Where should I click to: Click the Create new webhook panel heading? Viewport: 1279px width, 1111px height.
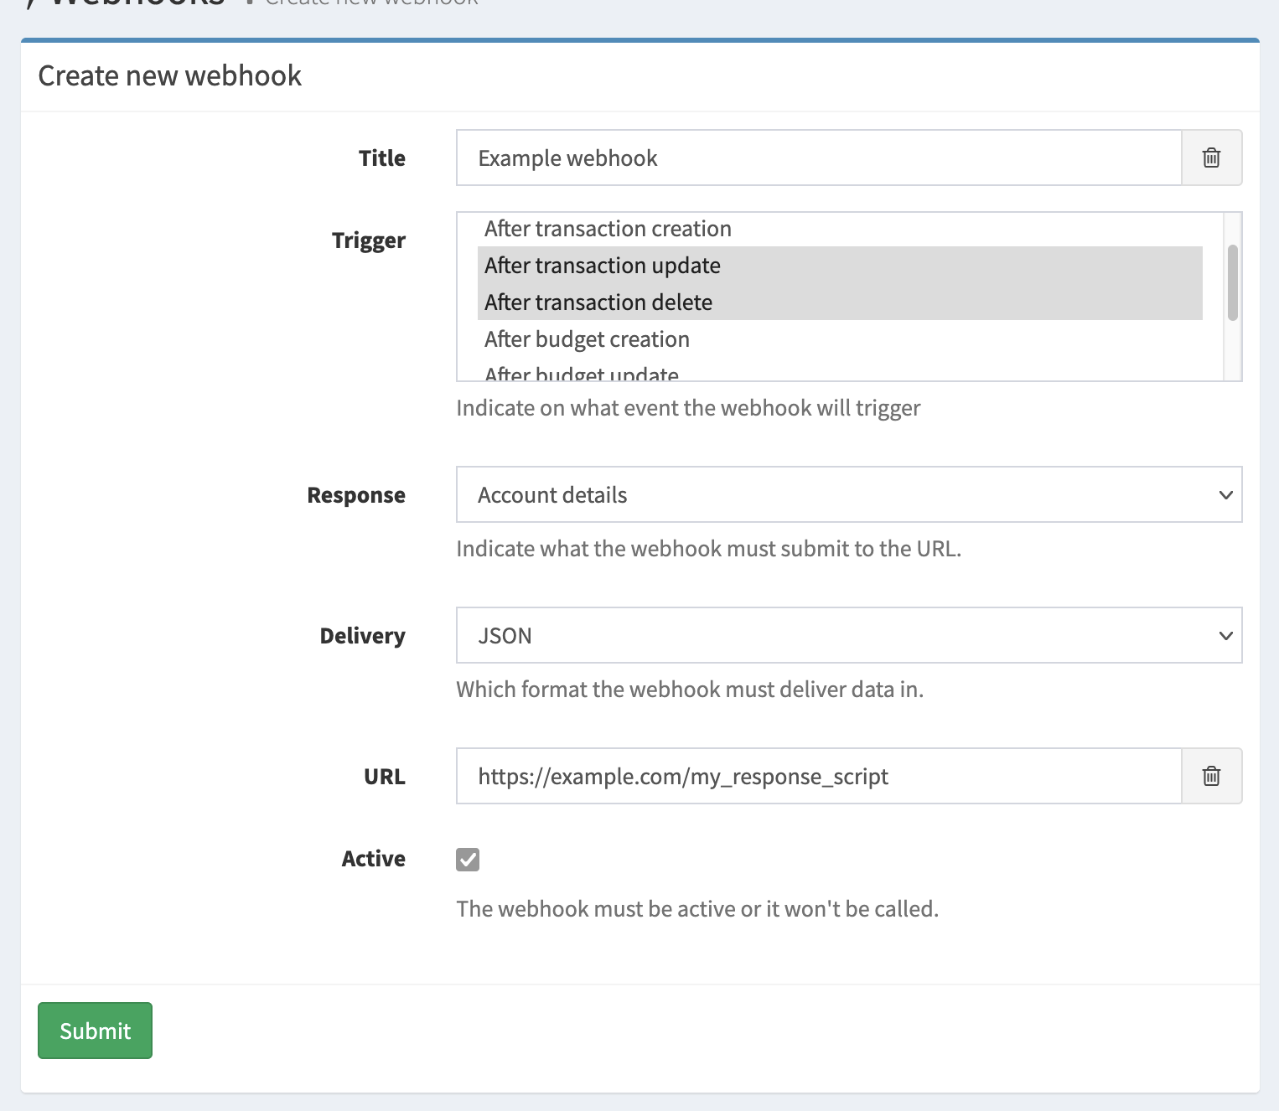coord(168,75)
